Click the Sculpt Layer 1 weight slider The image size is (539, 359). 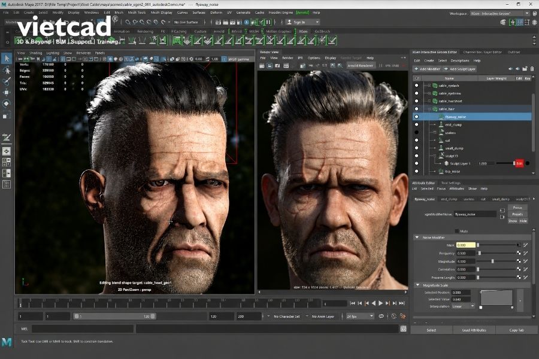click(x=505, y=163)
